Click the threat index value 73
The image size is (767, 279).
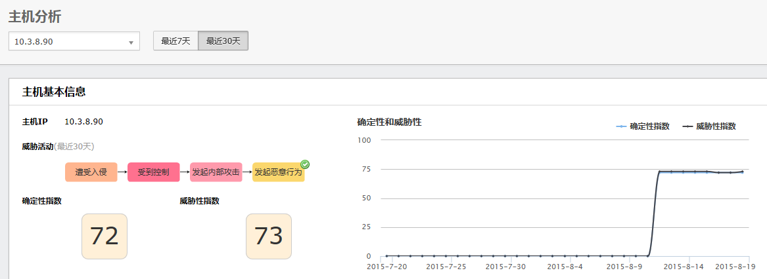268,236
